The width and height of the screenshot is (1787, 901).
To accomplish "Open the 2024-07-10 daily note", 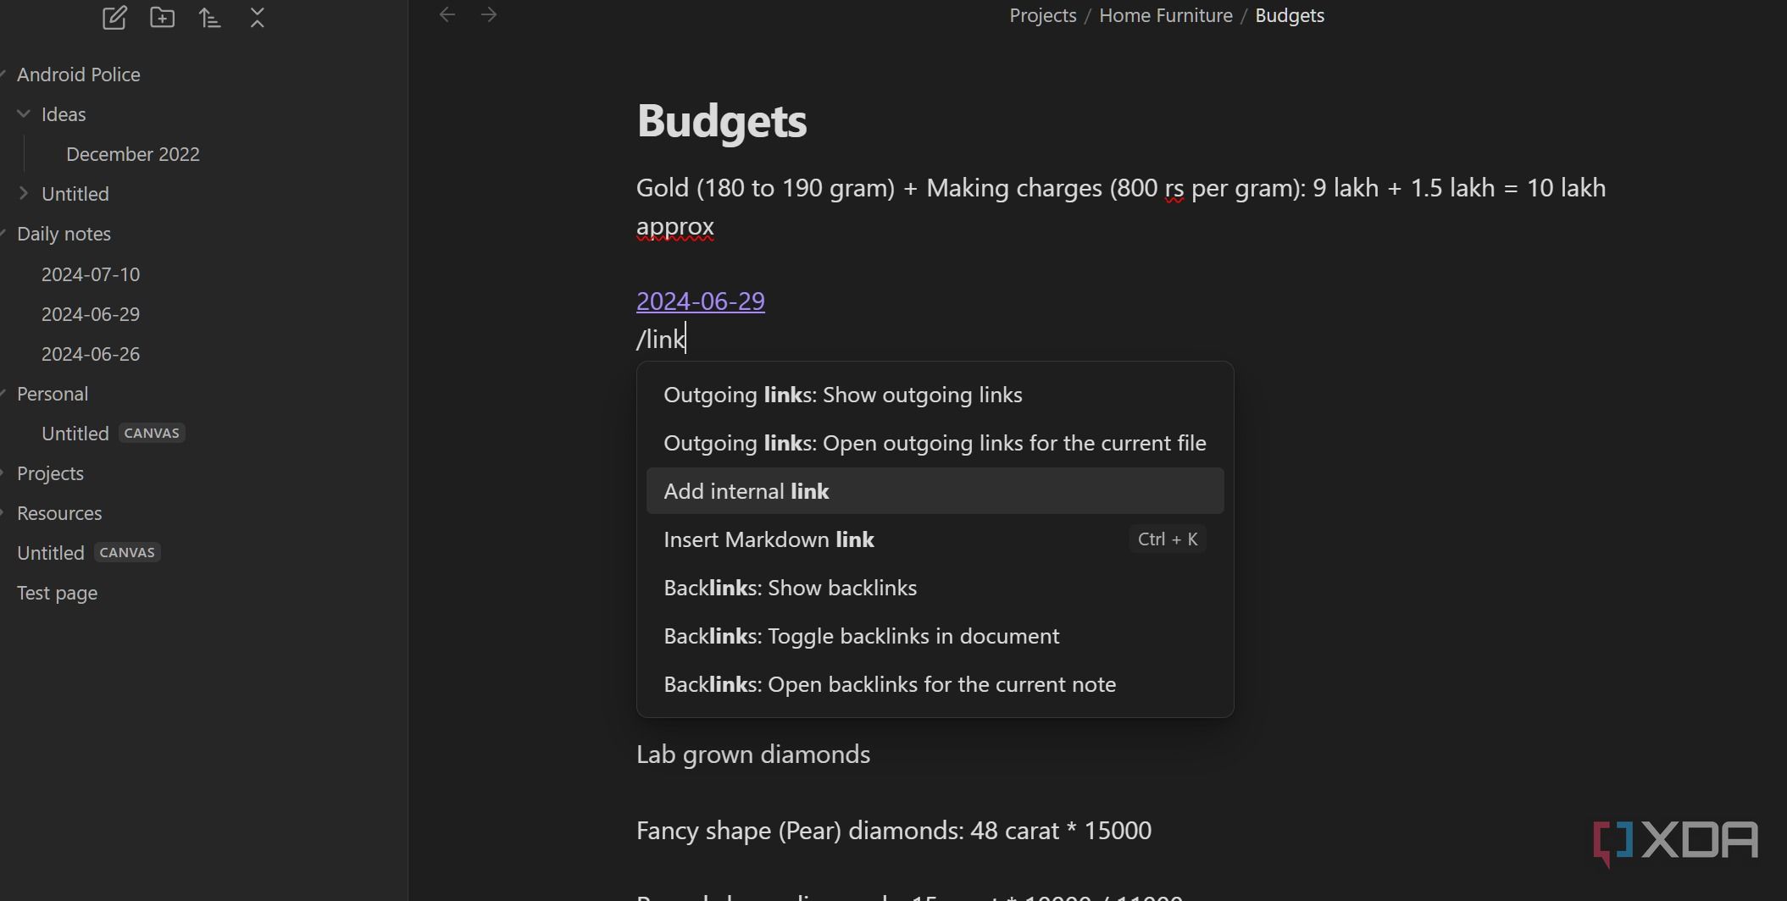I will [x=91, y=274].
